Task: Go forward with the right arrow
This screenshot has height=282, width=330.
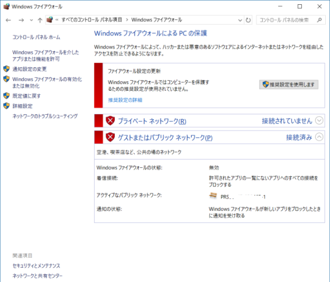Action: coord(21,20)
